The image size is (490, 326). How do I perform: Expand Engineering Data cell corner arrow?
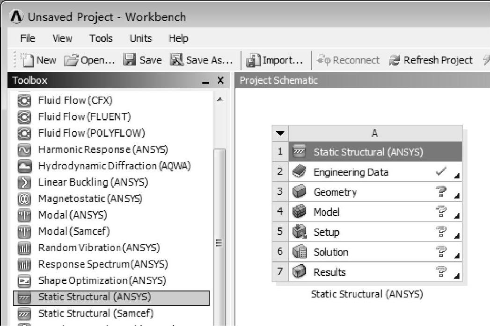[x=456, y=176]
